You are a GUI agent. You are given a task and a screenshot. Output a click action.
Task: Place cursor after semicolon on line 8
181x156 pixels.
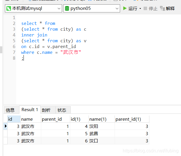23,58
